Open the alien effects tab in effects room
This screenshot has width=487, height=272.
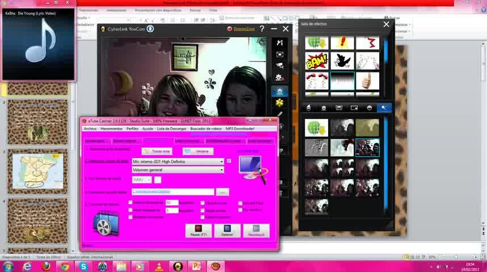tap(324, 108)
